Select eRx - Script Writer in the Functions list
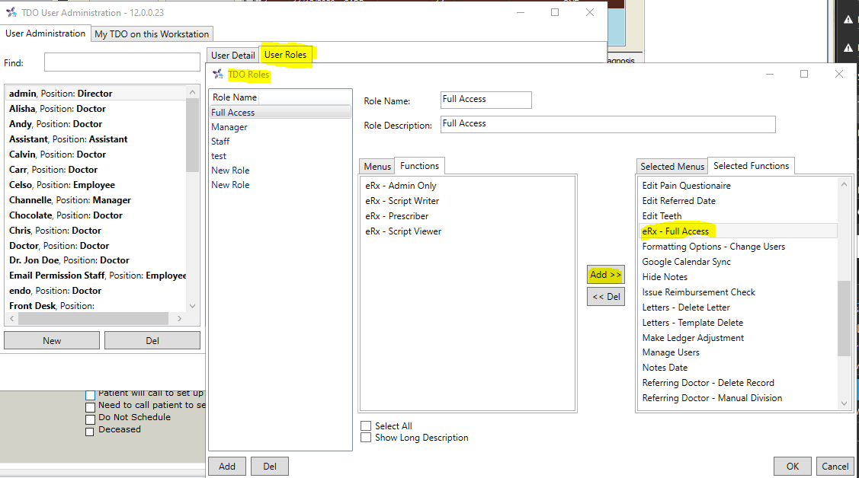The image size is (859, 478). (x=403, y=200)
